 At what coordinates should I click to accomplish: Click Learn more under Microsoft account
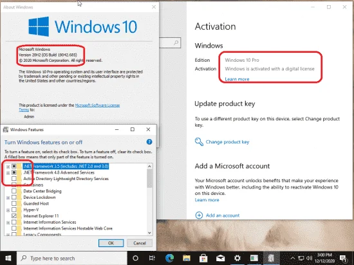tap(207, 200)
